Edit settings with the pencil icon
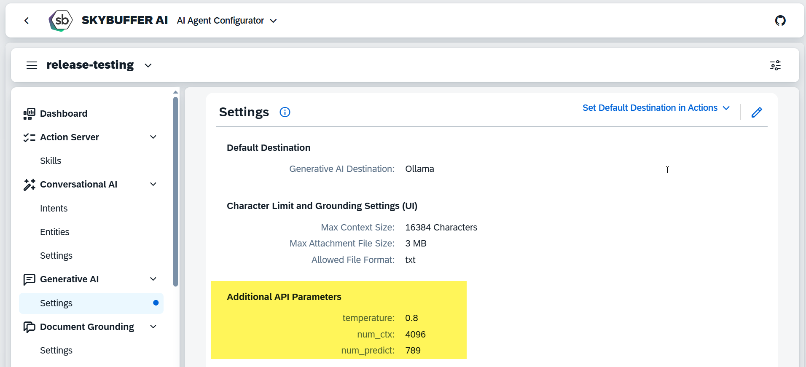Screen dimensions: 806x367 pos(757,112)
